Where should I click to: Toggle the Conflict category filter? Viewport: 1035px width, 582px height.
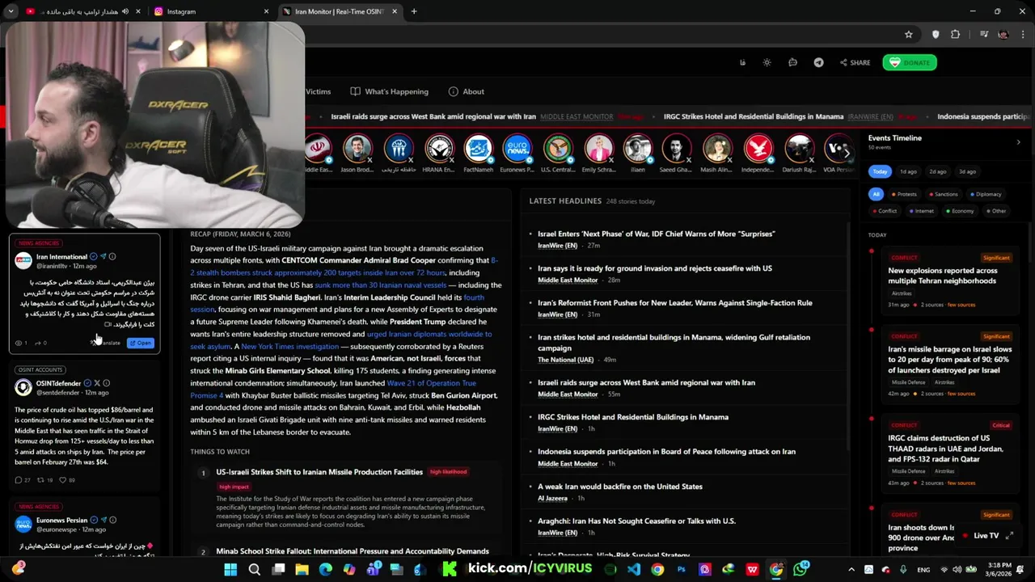884,211
